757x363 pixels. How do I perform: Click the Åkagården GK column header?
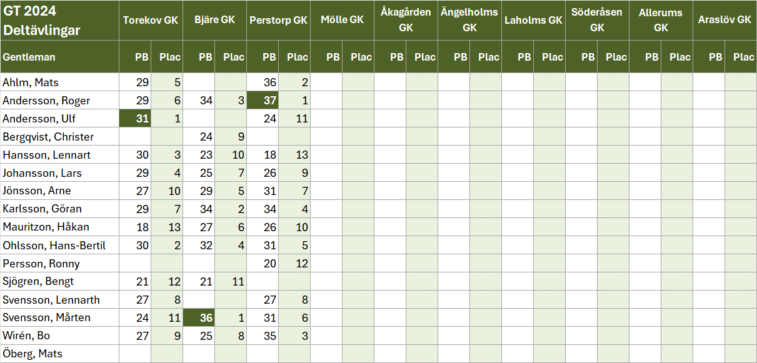coord(406,20)
